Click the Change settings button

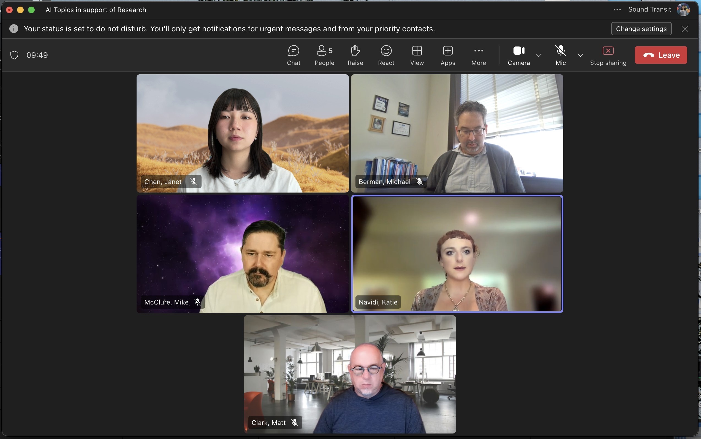pos(641,29)
